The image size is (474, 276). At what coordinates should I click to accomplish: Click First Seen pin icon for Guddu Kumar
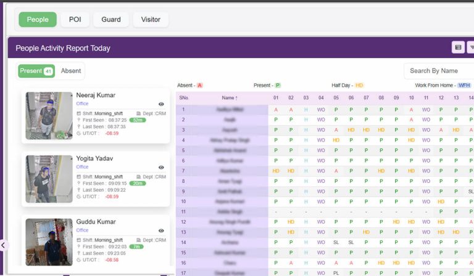point(79,246)
